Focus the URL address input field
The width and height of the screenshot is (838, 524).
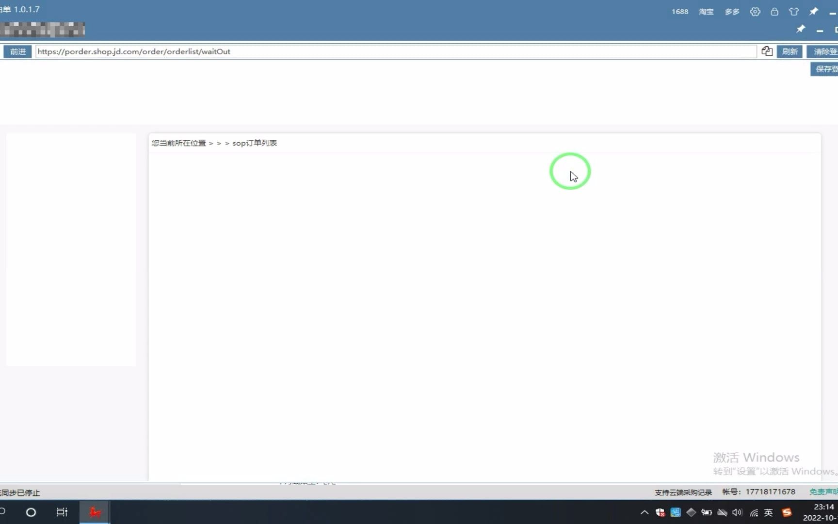tap(396, 51)
